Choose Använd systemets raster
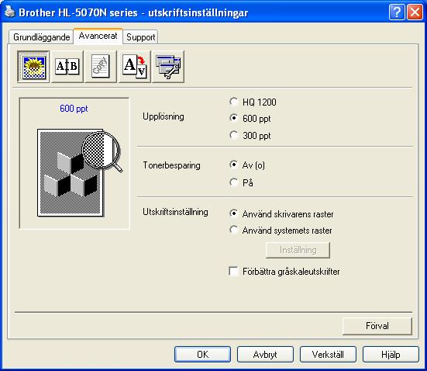Viewport: 427px width, 371px height. tap(281, 231)
